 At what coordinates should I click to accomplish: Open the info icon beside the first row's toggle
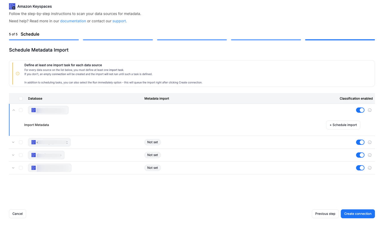[x=370, y=110]
